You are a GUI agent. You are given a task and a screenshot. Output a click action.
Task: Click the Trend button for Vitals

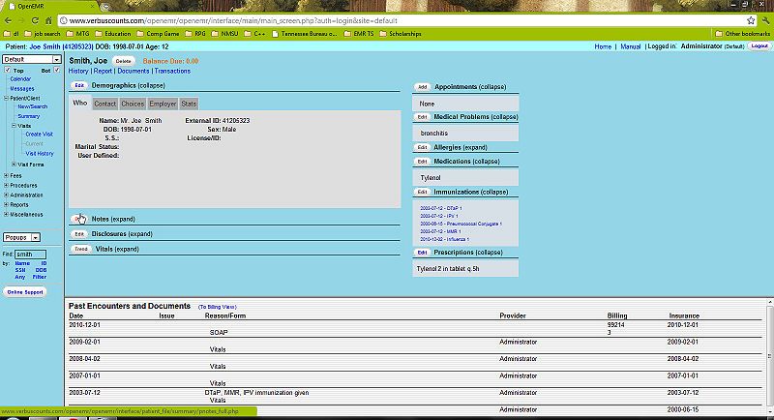[x=81, y=250]
